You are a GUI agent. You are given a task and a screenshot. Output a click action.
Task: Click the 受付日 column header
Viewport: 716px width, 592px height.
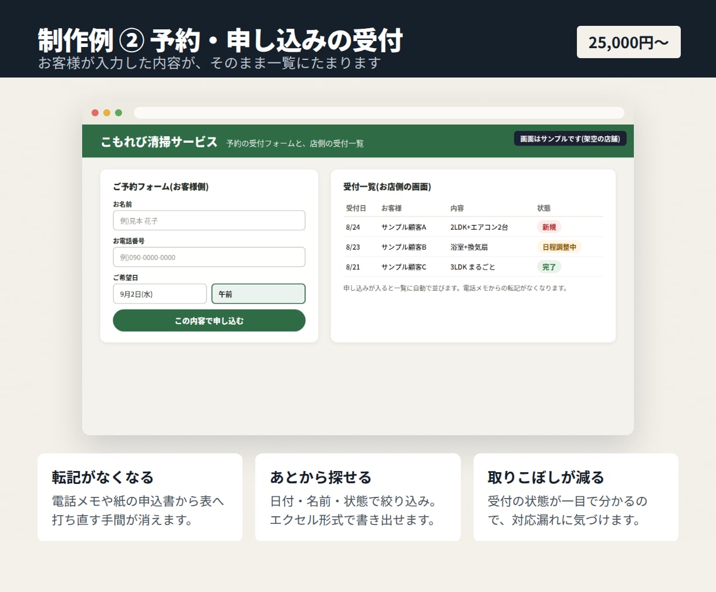(x=356, y=208)
